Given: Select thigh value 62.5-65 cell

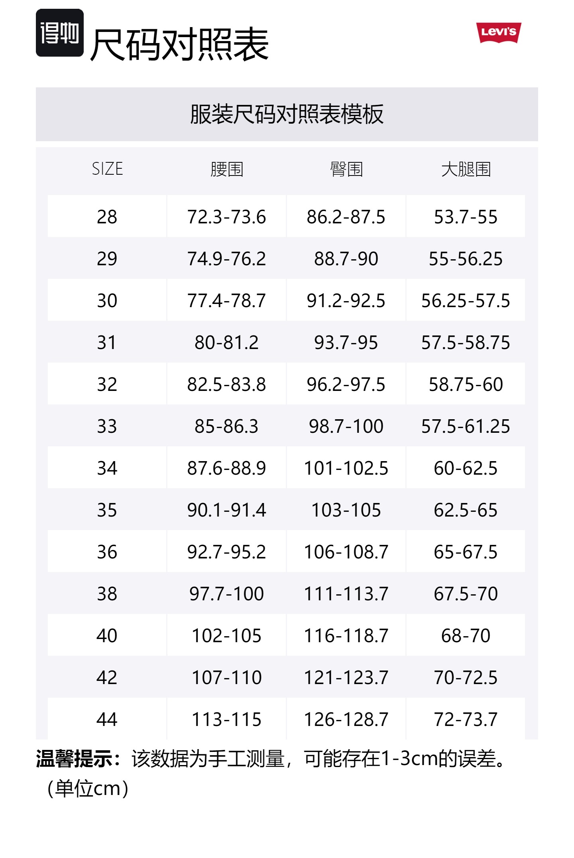Looking at the screenshot, I should click(x=466, y=510).
